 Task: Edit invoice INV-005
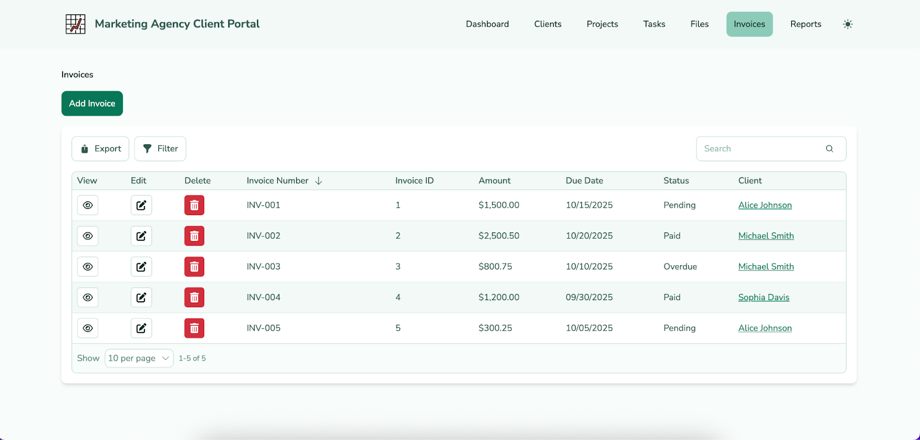141,328
